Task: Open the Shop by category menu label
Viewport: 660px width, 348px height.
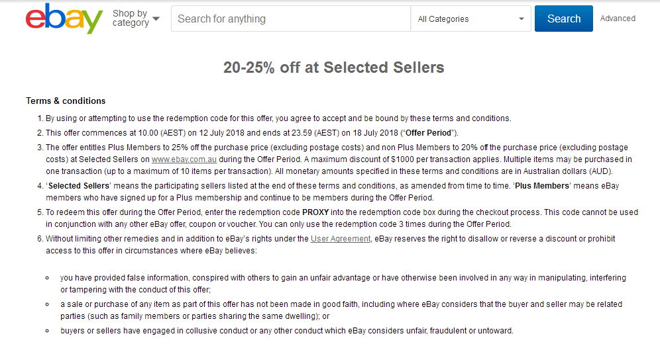Action: (x=131, y=19)
